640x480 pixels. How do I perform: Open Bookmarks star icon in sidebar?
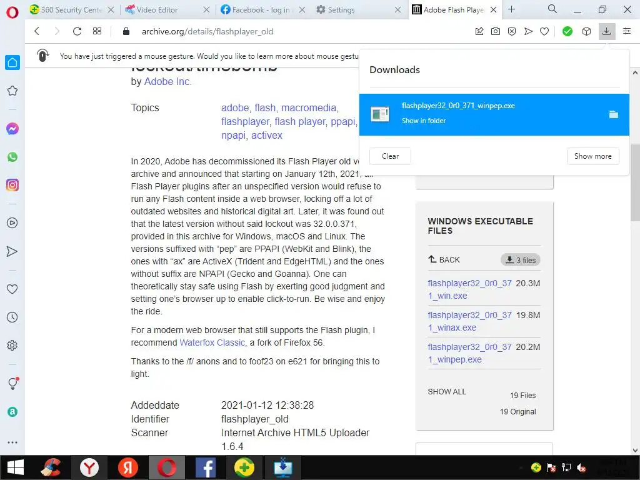[x=12, y=91]
